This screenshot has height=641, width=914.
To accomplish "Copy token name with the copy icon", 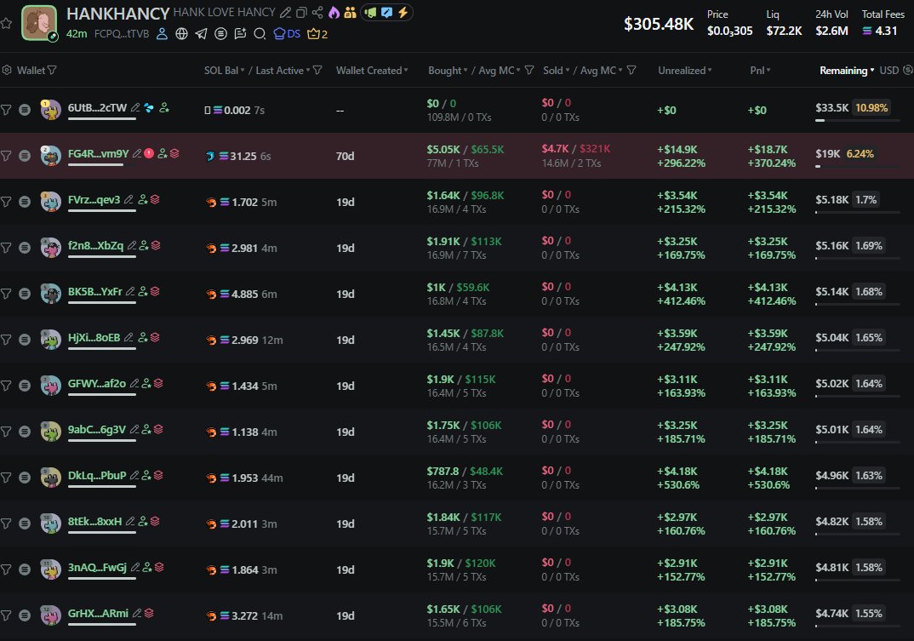I will pos(302,13).
